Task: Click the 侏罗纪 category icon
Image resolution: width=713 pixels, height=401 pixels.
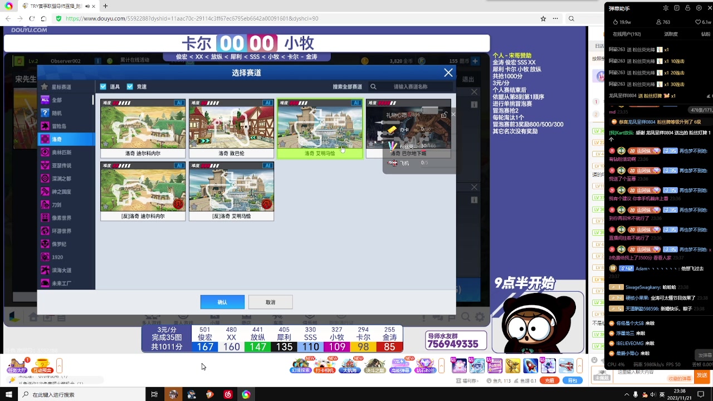Action: 45,244
